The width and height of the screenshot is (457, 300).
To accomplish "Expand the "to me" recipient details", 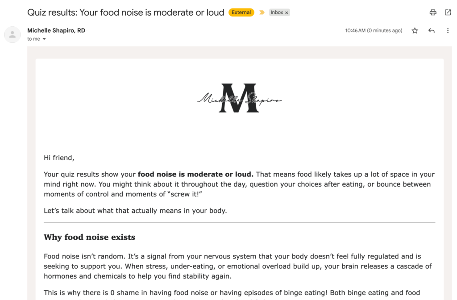I will pos(44,39).
